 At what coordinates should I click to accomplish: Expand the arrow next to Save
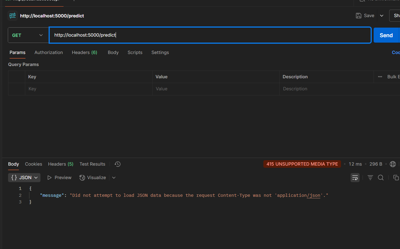coord(382,16)
